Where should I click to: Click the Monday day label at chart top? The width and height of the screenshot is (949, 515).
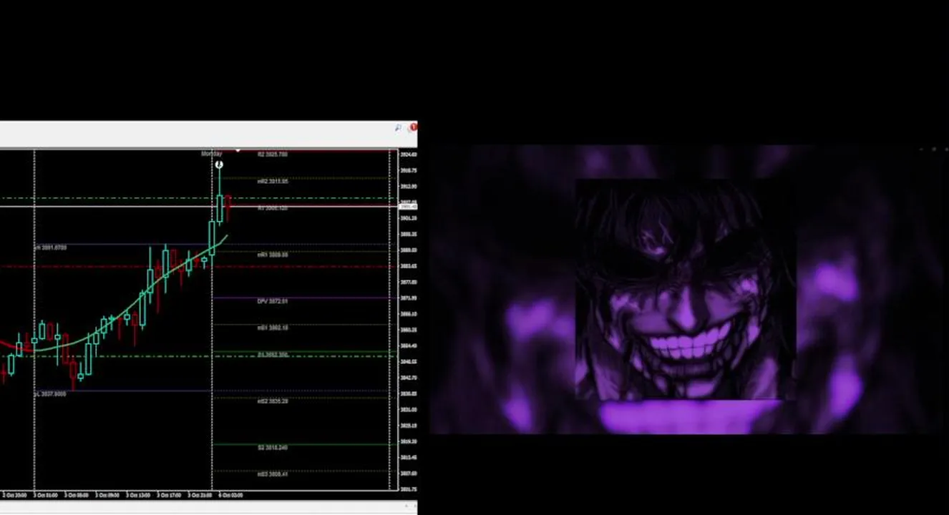211,154
